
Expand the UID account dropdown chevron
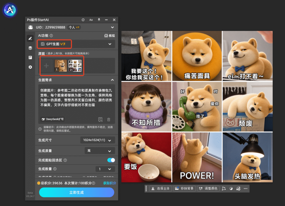pos(112,28)
